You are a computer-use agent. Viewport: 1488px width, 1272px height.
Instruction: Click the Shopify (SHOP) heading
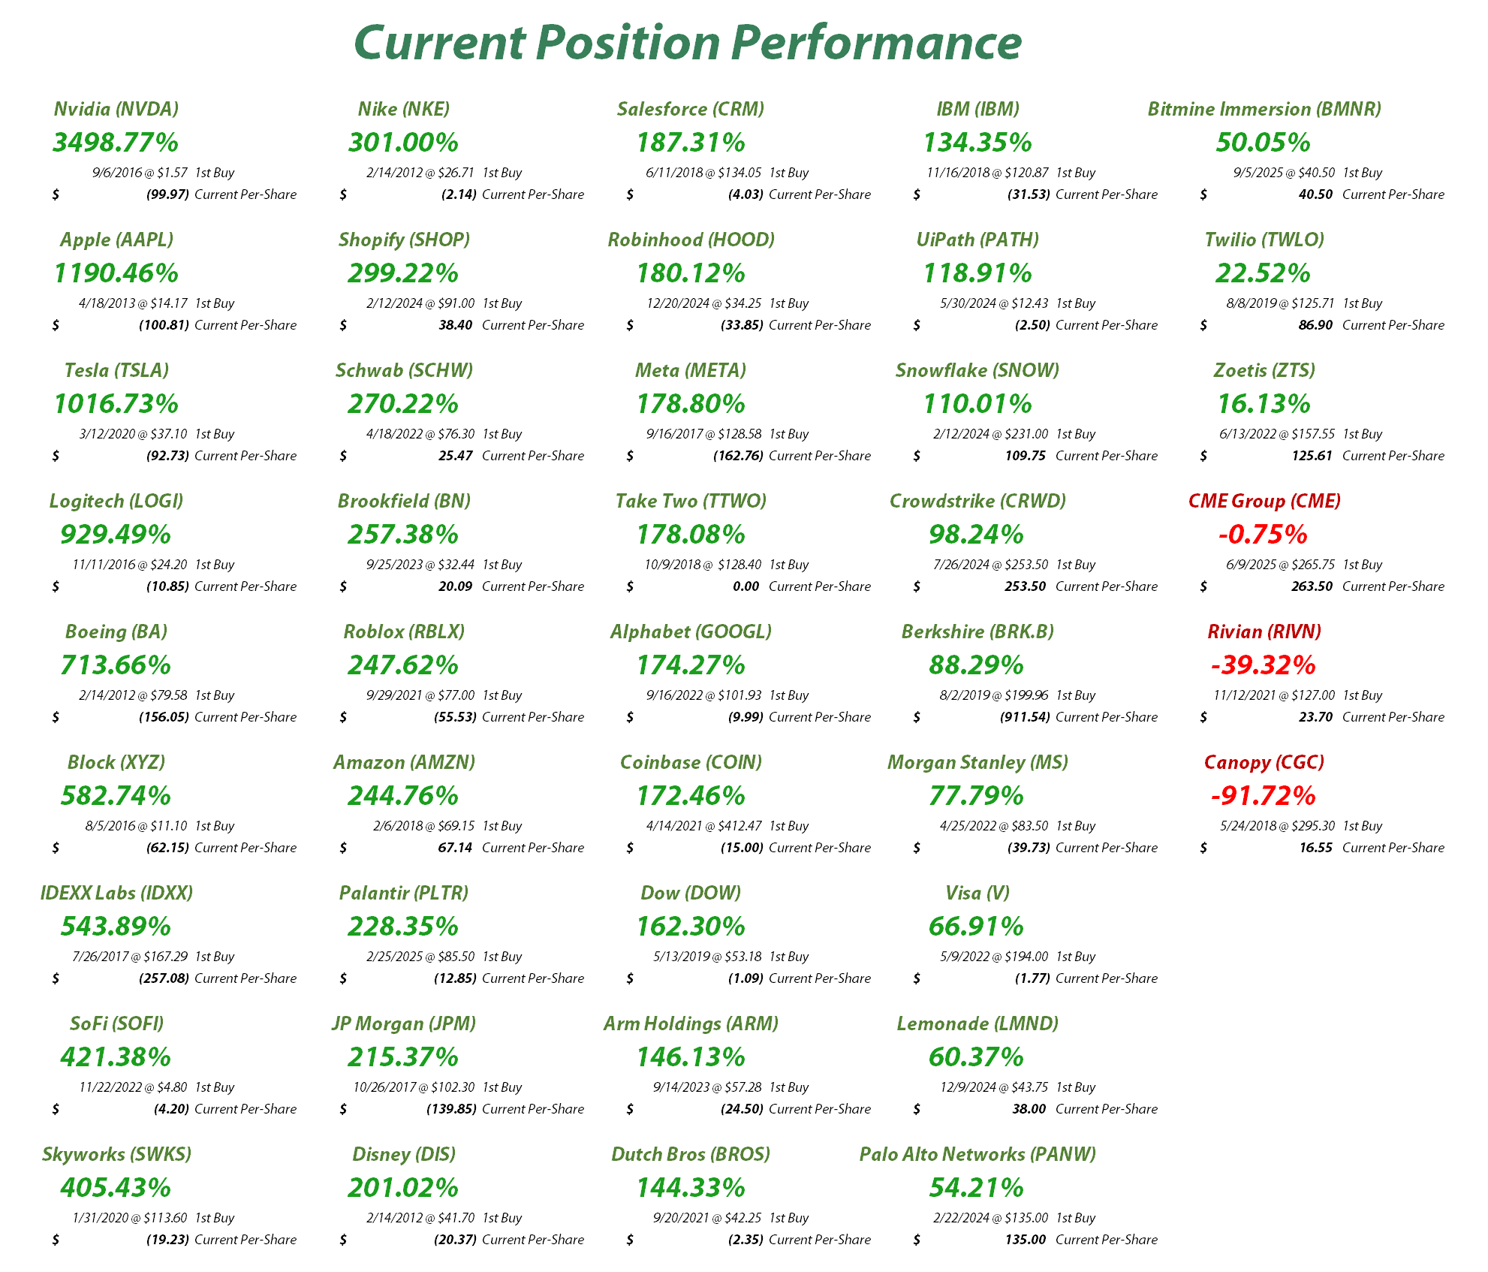404,240
